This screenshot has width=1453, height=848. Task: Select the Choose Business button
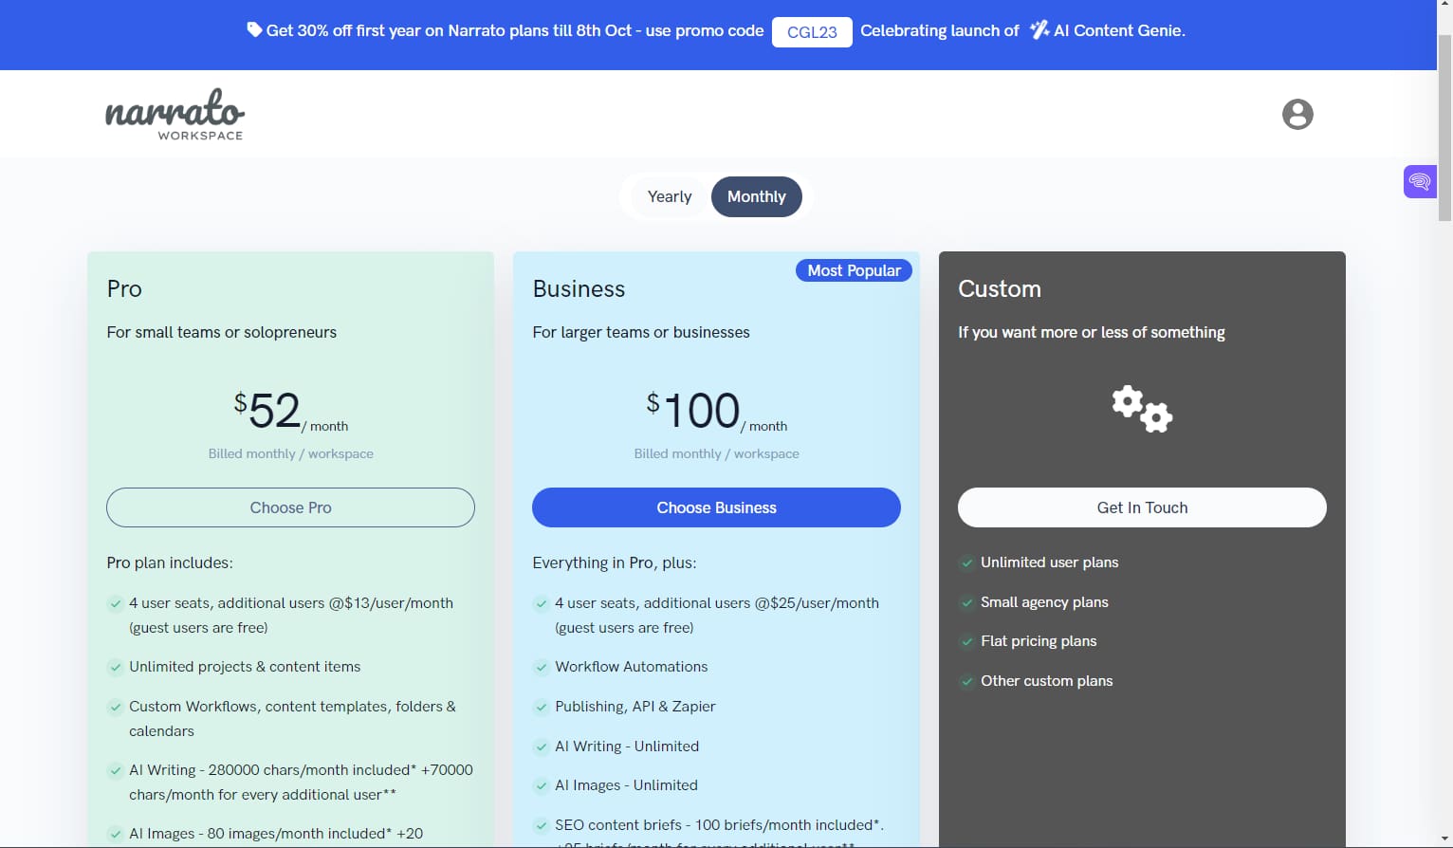tap(716, 507)
